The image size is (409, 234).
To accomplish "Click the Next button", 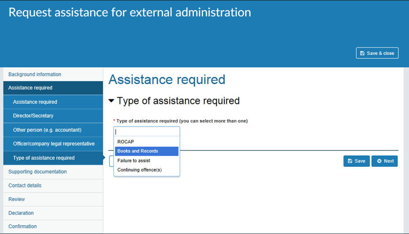I will coord(384,161).
